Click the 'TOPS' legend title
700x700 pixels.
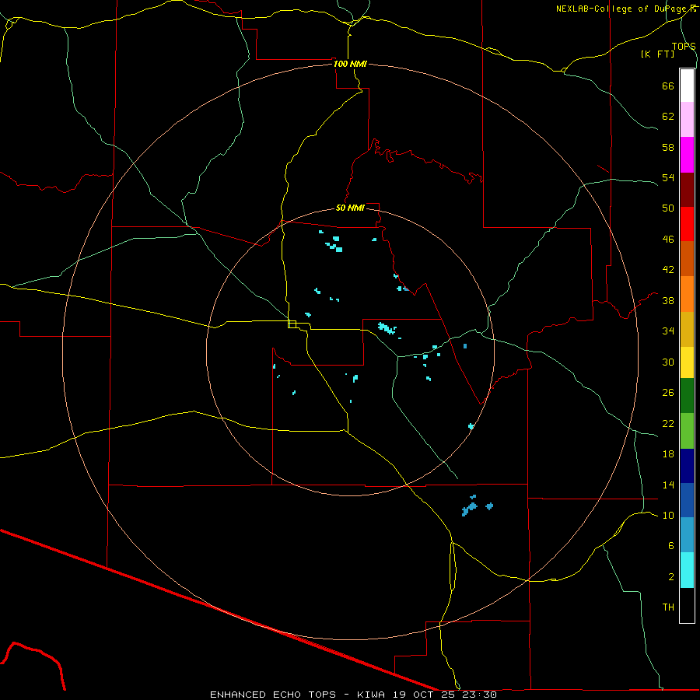[x=684, y=46]
